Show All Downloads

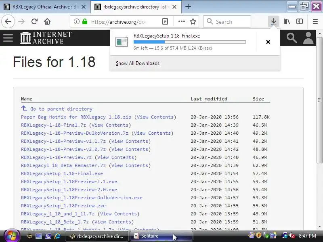[138, 63]
